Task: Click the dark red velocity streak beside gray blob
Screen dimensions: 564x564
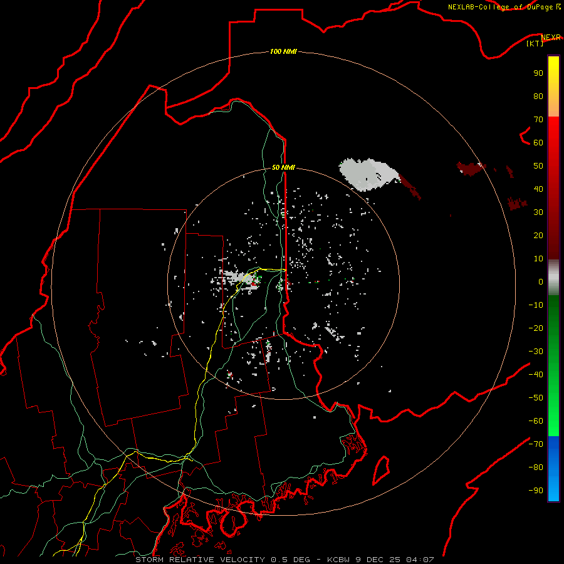Action: [410, 187]
